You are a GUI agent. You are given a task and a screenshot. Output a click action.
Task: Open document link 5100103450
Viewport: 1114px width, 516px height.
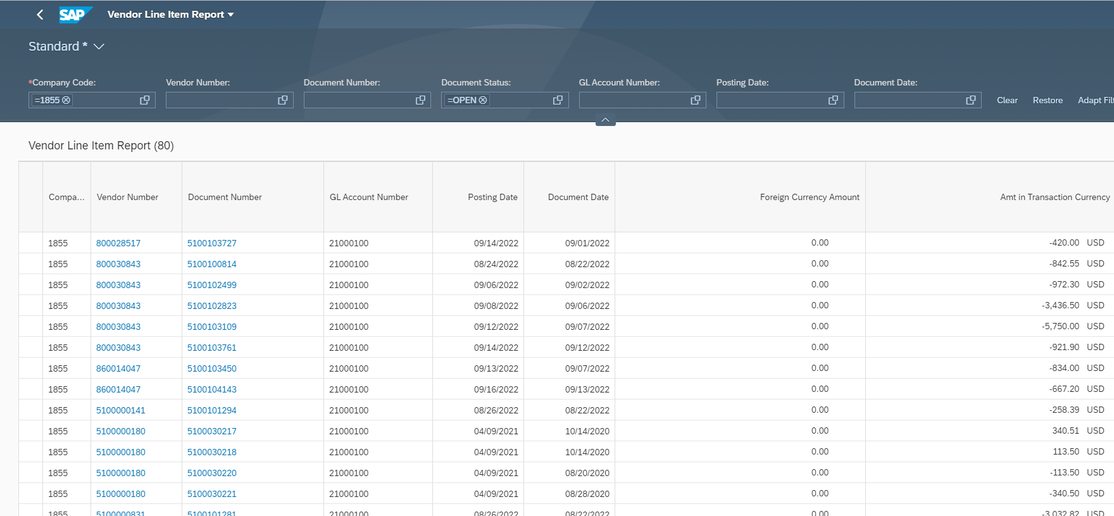tap(212, 368)
